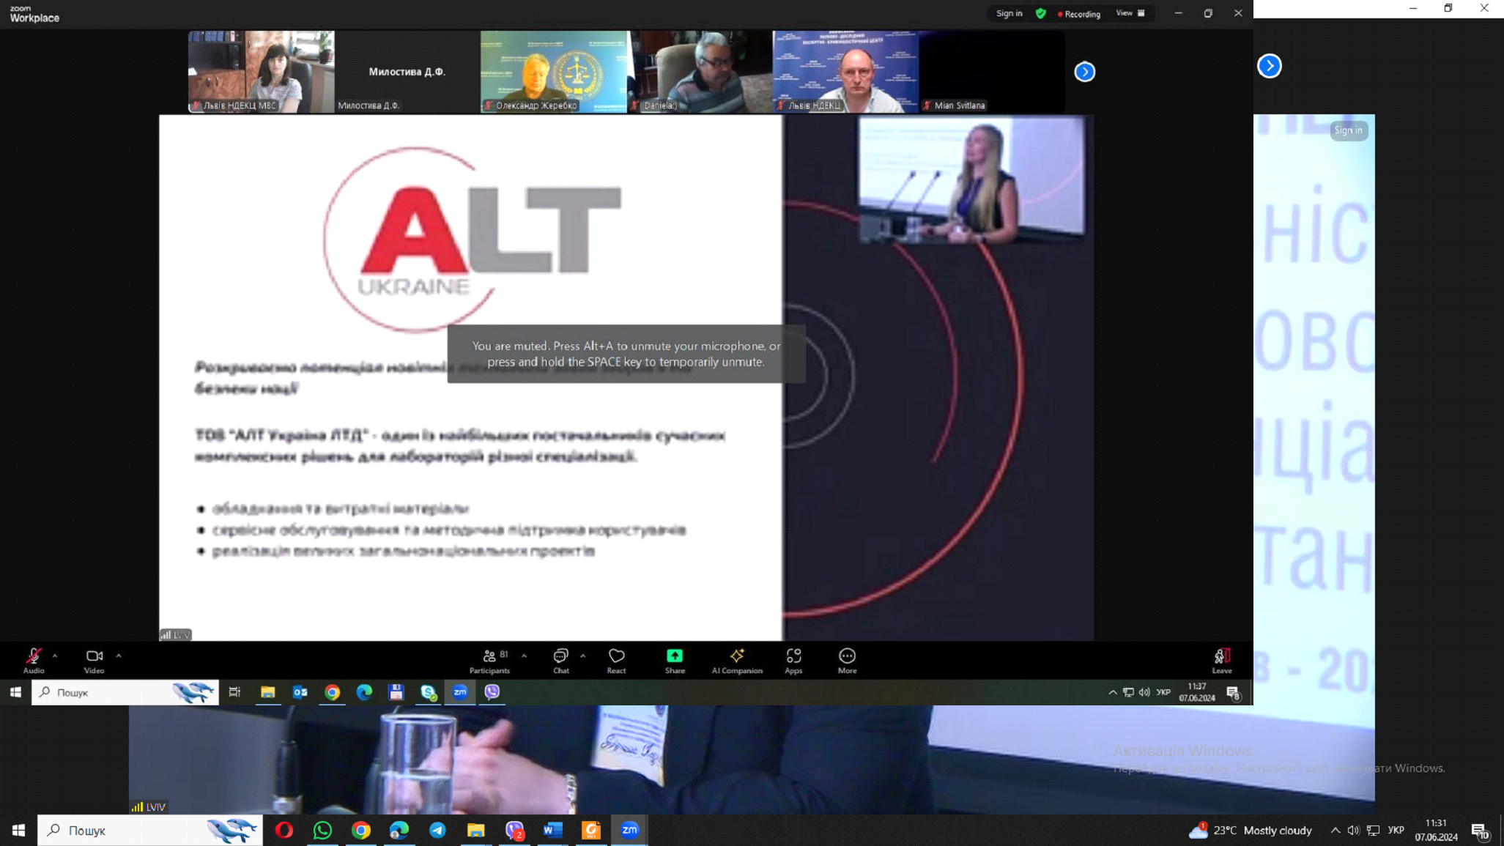The width and height of the screenshot is (1504, 846).
Task: Open Opera browser from the taskbar
Action: (284, 830)
